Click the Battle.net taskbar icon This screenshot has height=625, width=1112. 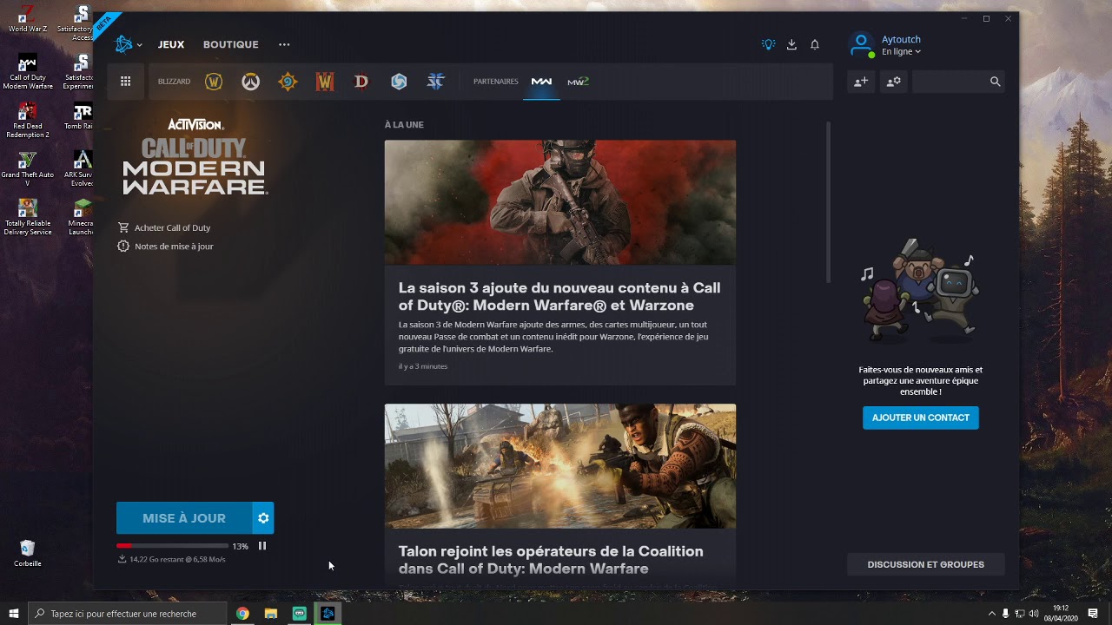(x=328, y=614)
